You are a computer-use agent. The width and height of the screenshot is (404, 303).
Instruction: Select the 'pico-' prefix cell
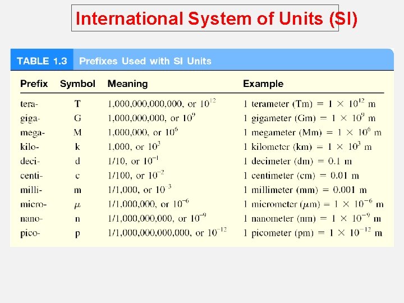pos(30,233)
